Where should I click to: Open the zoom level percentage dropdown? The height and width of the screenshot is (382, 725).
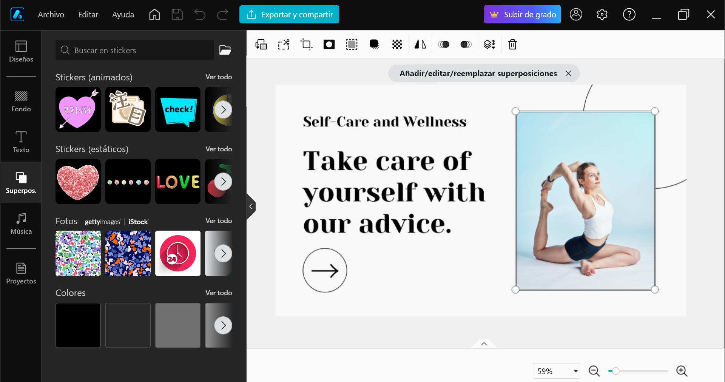coord(555,371)
